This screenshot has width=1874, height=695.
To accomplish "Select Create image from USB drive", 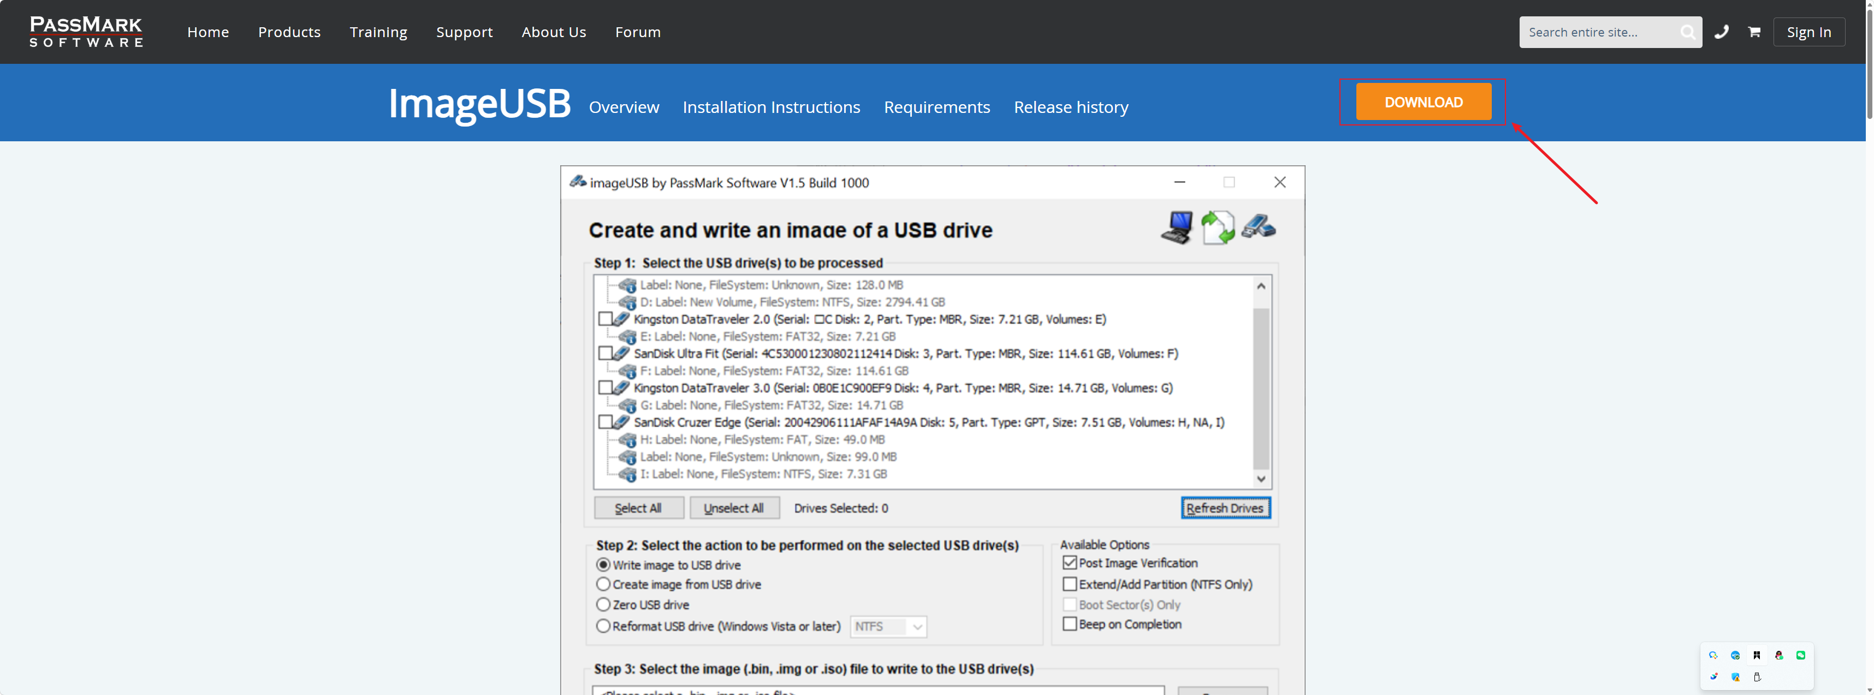I will (603, 584).
